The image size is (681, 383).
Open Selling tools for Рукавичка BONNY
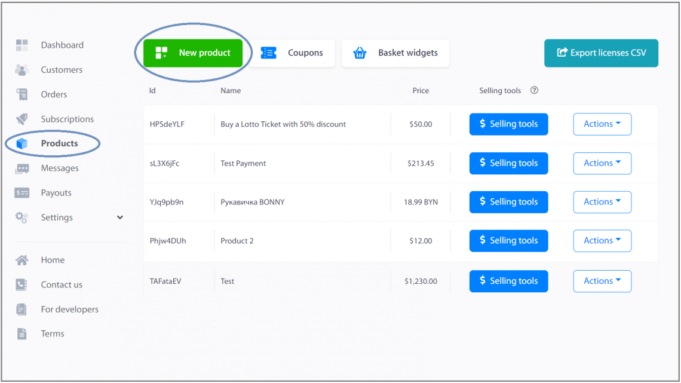[x=508, y=202]
